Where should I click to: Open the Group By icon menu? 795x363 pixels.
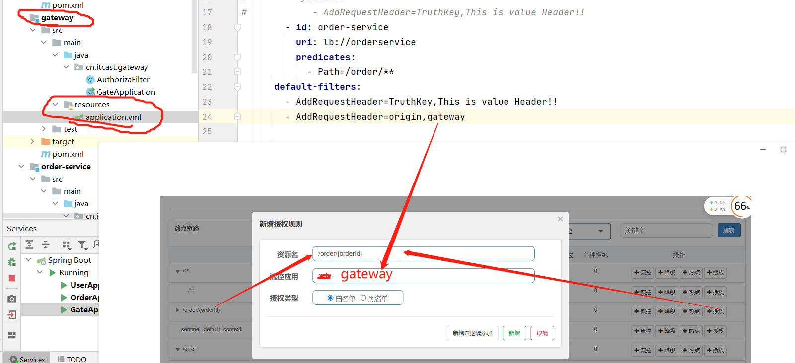pyautogui.click(x=67, y=244)
